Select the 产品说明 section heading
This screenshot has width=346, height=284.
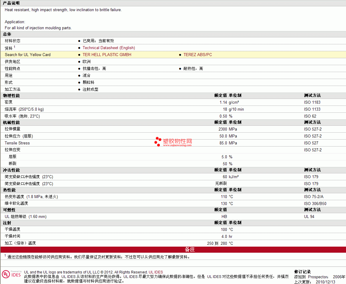pos(11,3)
